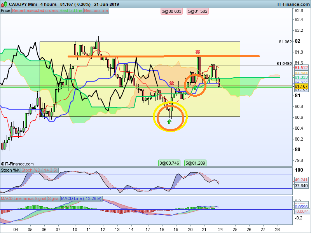
Task: Click the ©IT-Finance.com copyright text
Action: pos(17,164)
